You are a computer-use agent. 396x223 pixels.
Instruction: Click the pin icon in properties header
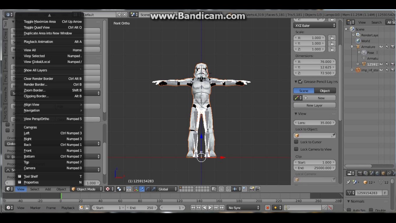[349, 182]
